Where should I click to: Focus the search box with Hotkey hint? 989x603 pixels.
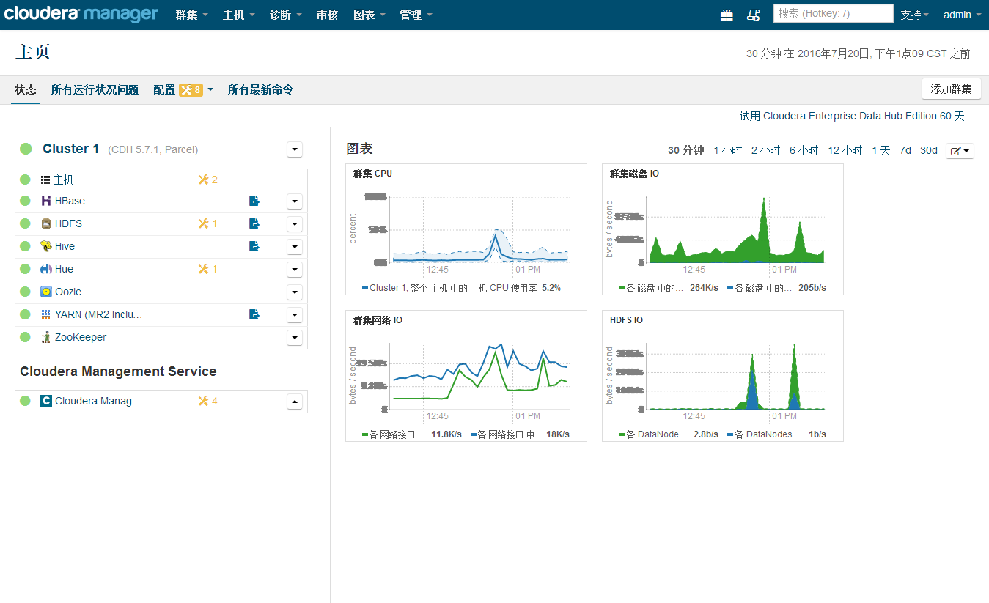point(834,13)
